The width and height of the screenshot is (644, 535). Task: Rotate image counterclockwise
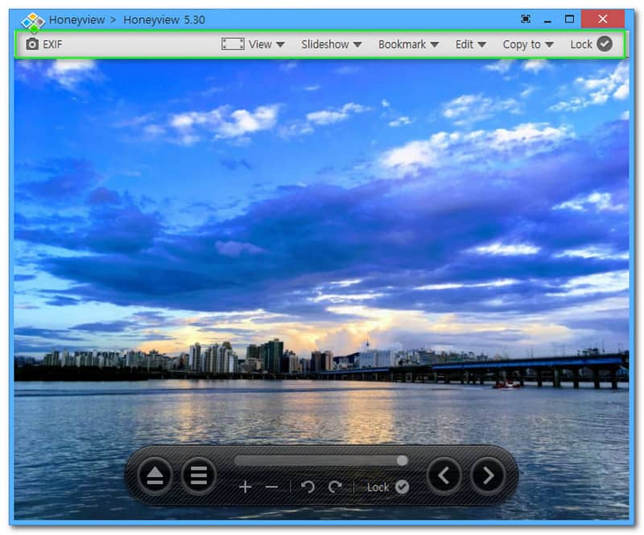coord(308,487)
